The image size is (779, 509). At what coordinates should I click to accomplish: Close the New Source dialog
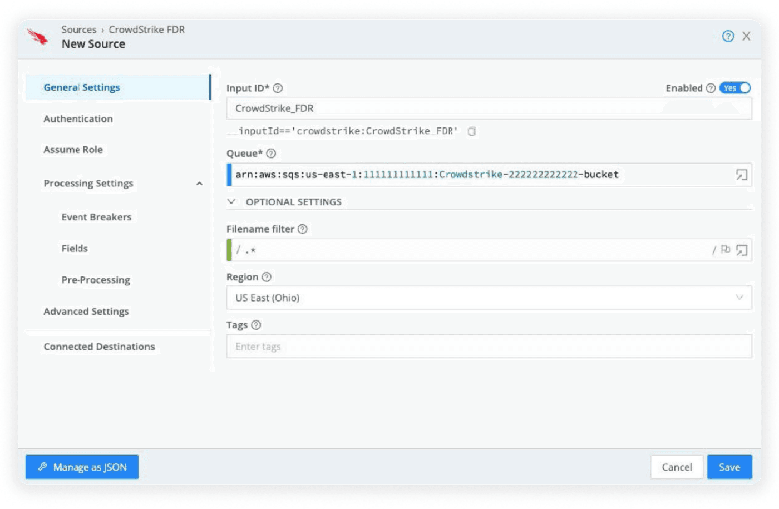(746, 36)
